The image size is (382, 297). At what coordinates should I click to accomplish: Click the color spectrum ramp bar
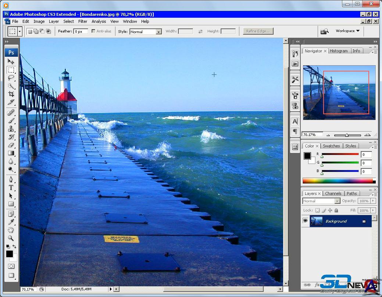pyautogui.click(x=337, y=181)
